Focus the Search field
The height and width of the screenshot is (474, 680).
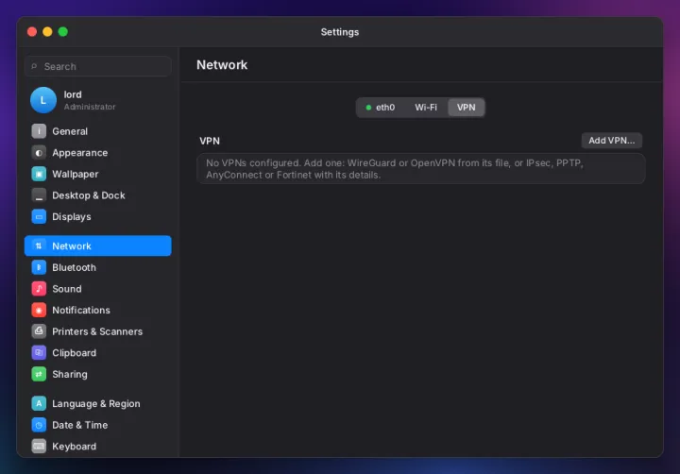coord(98,66)
